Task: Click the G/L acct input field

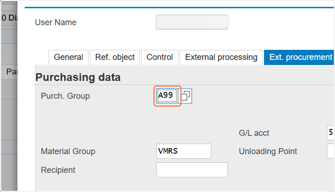Action: (x=331, y=133)
